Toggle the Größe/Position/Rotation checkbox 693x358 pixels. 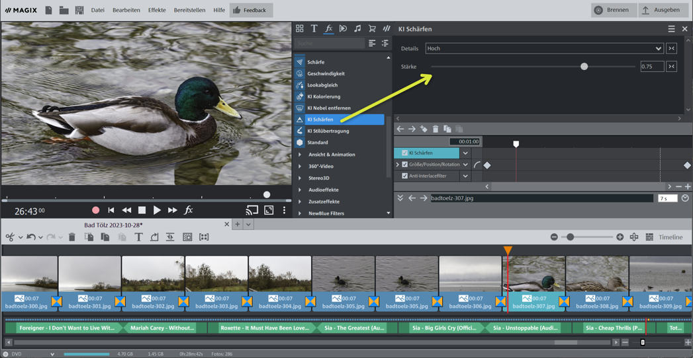point(404,164)
